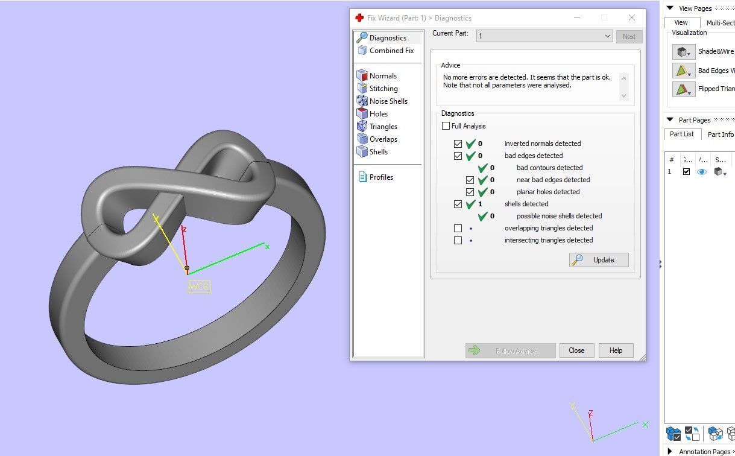This screenshot has height=456, width=735.
Task: Click the side panel collapse handle
Action: click(x=661, y=264)
